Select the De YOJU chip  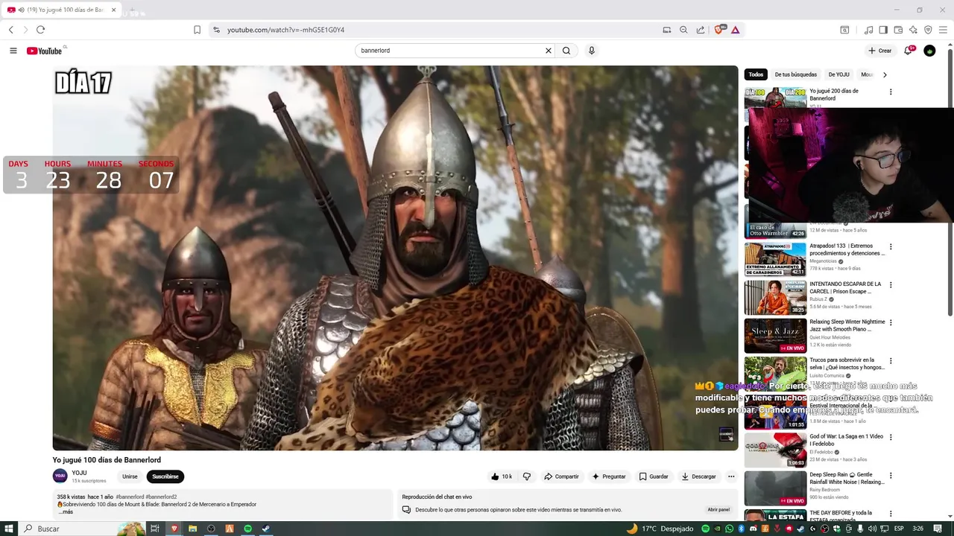click(x=838, y=74)
